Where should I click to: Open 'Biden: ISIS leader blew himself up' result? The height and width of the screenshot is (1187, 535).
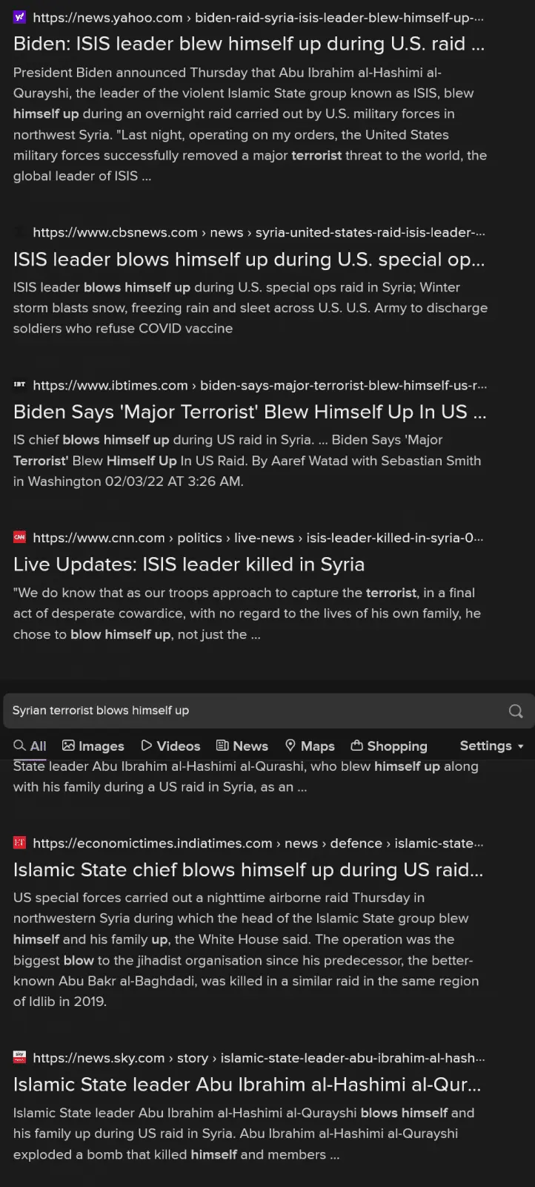pos(249,44)
